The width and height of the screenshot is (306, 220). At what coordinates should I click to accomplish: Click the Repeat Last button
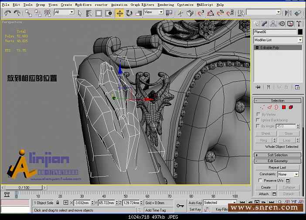tap(277, 167)
